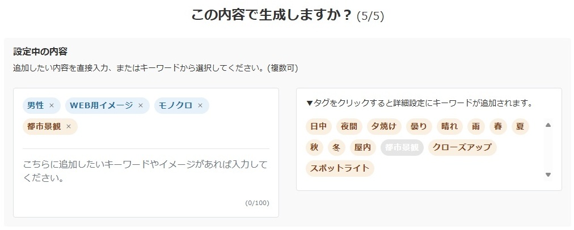Remove the WEB用イメージ tag via ×
Image resolution: width=574 pixels, height=230 pixels.
(x=141, y=105)
